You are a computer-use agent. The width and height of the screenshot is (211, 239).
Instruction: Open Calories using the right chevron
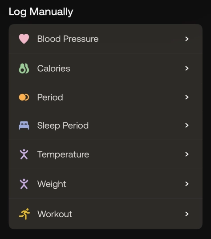tap(187, 68)
